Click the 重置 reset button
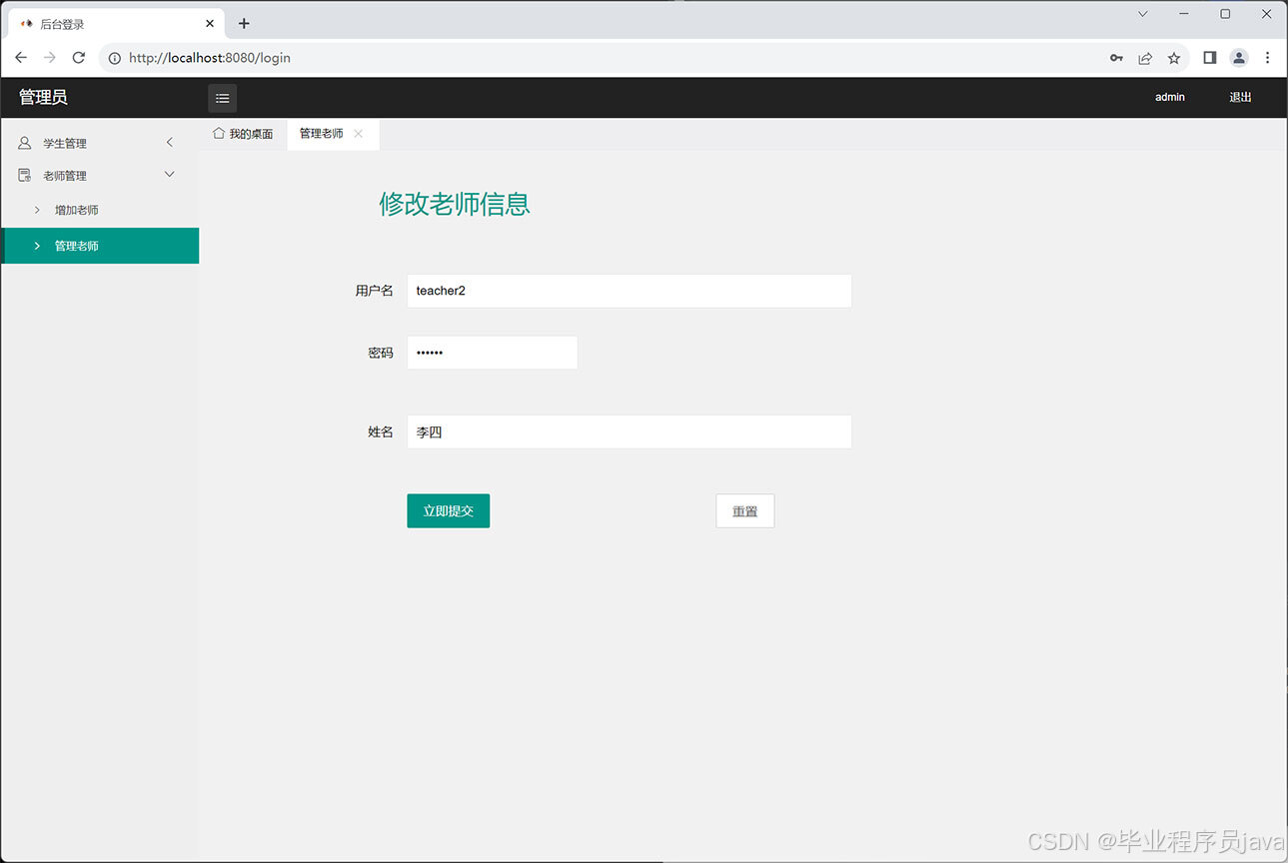 [x=744, y=510]
